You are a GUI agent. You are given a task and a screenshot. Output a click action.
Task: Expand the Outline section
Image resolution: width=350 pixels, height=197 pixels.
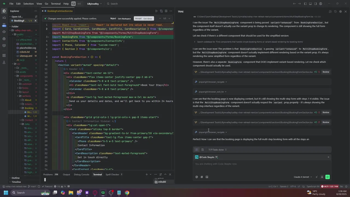(x=15, y=178)
